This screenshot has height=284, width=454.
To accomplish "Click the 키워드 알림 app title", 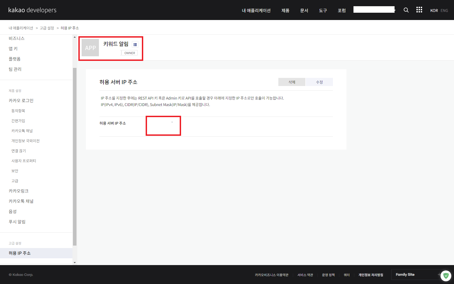I will [x=116, y=44].
